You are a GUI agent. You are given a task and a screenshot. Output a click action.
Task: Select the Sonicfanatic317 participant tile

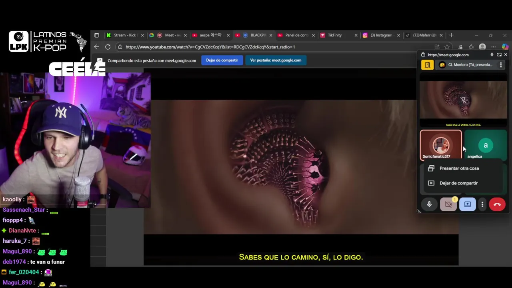[440, 145]
